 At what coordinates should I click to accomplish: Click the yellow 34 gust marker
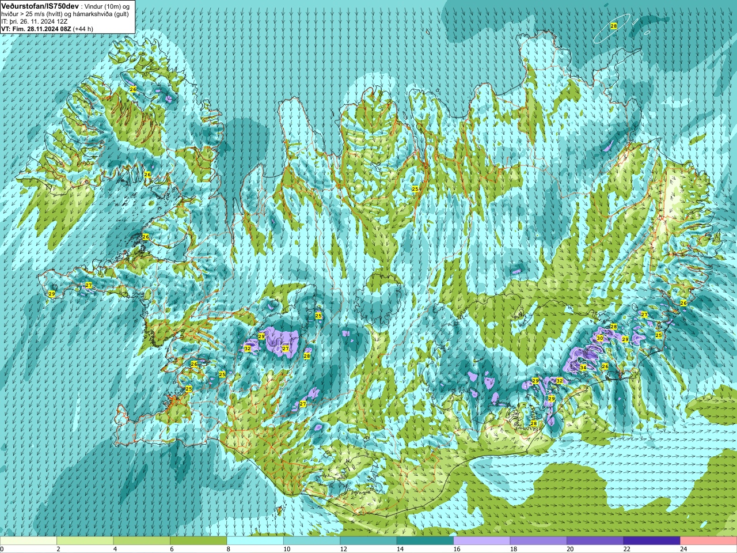pyautogui.click(x=583, y=368)
